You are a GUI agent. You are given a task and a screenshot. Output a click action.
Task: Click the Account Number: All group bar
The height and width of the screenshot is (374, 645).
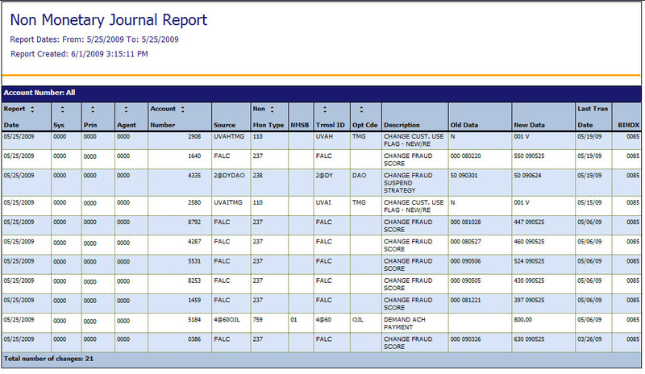coord(321,93)
